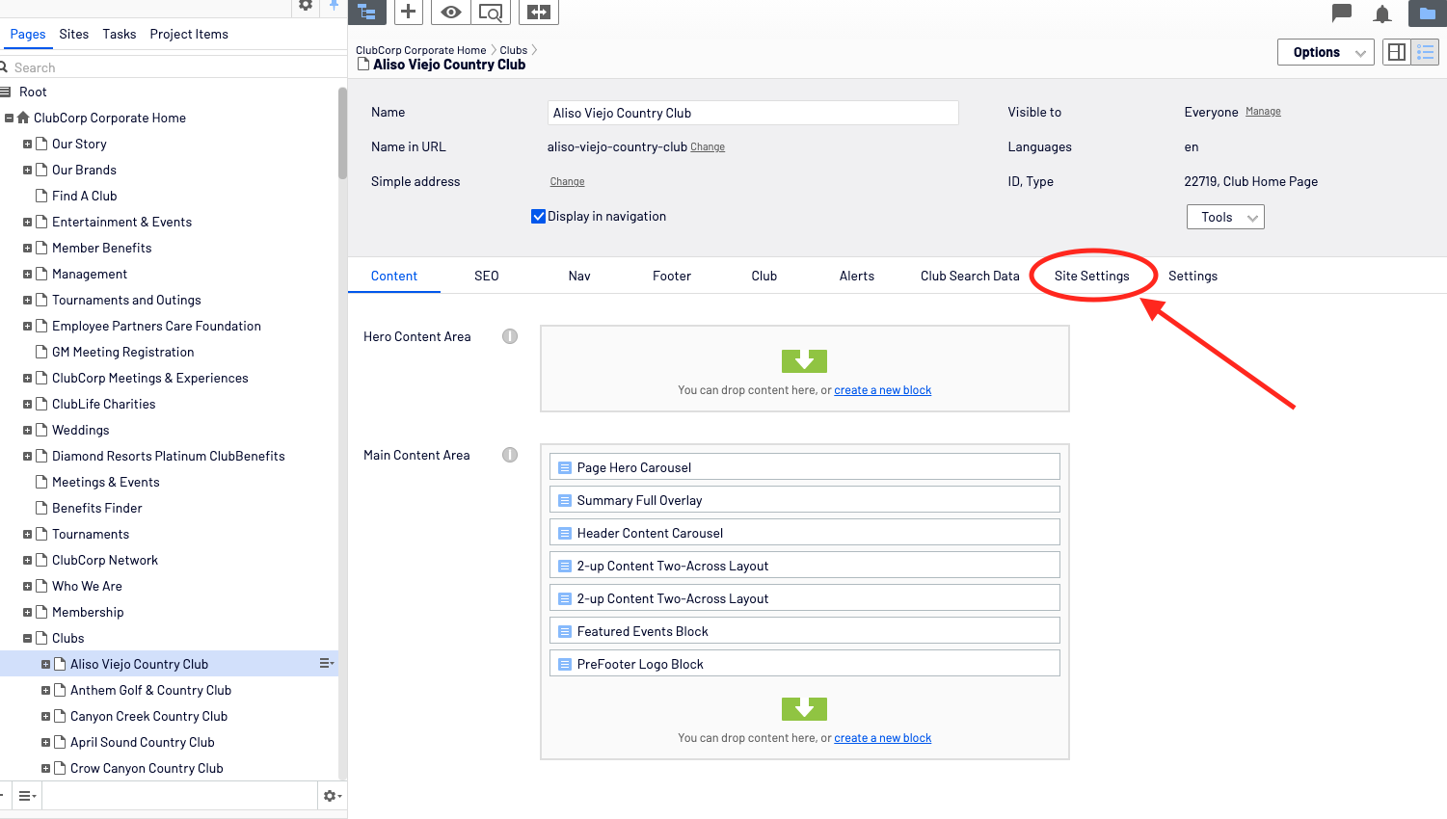Click the ClubCorp Corporate Home breadcrumb

coord(421,50)
